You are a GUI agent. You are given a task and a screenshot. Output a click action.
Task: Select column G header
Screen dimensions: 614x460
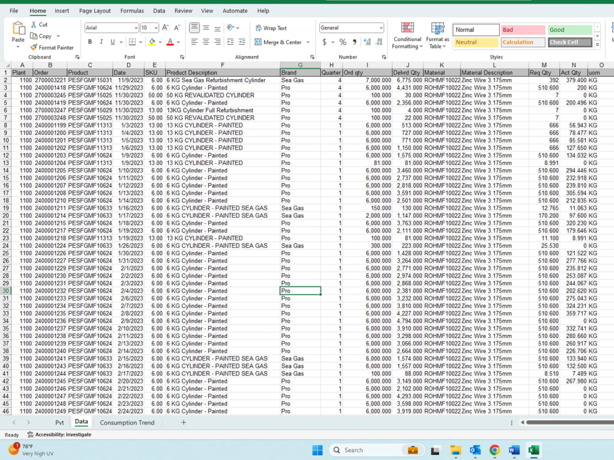[x=300, y=65]
